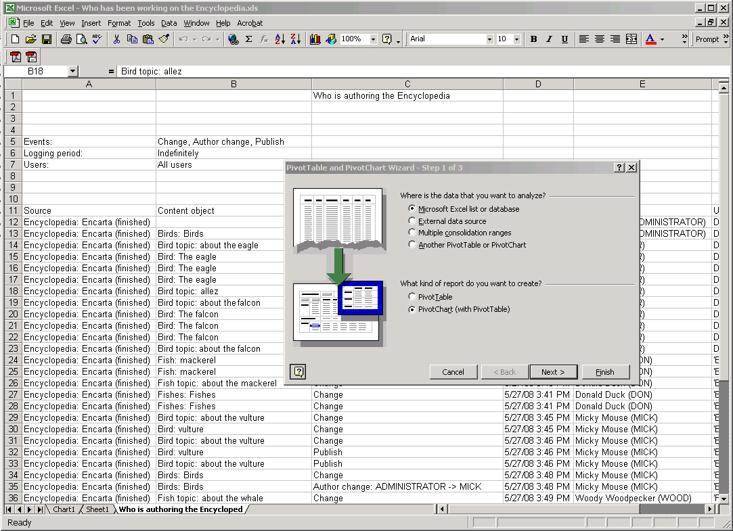Select cell containing Author change: ADMINISTRATOR -> MICK
This screenshot has width=733, height=531.
pyautogui.click(x=407, y=486)
